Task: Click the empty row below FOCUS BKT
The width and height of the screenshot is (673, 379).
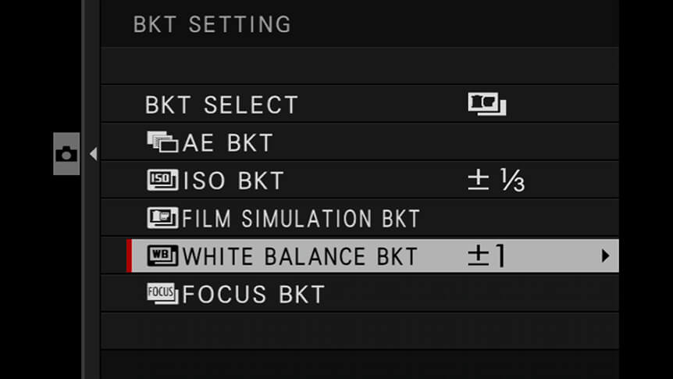Action: coord(360,331)
